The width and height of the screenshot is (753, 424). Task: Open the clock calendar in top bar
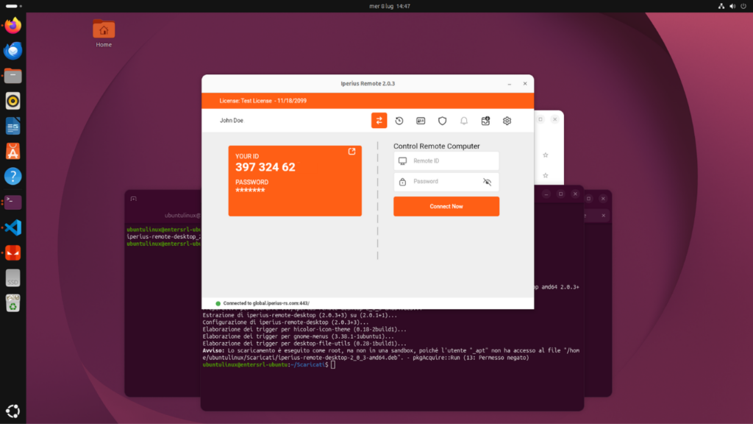(390, 6)
